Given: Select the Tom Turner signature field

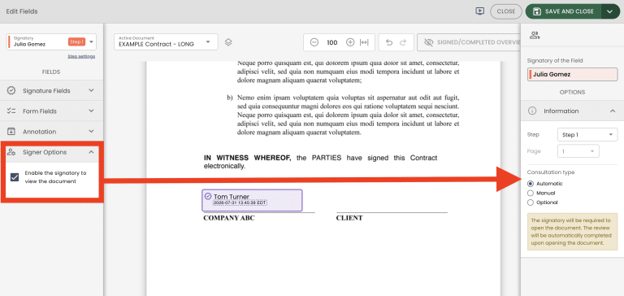Looking at the screenshot, I should click(253, 200).
